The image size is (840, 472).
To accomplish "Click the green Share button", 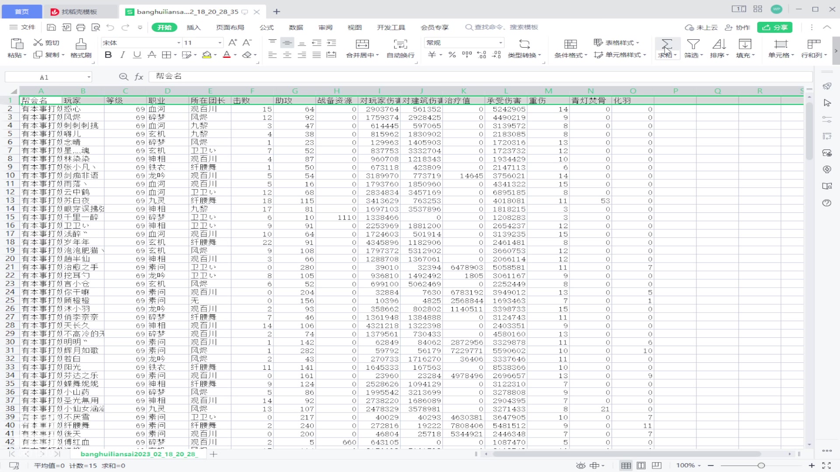I will point(775,28).
